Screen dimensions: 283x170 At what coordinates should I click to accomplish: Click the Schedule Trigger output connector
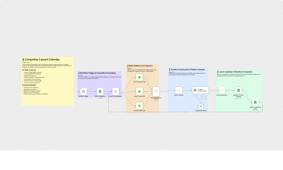click(87, 91)
